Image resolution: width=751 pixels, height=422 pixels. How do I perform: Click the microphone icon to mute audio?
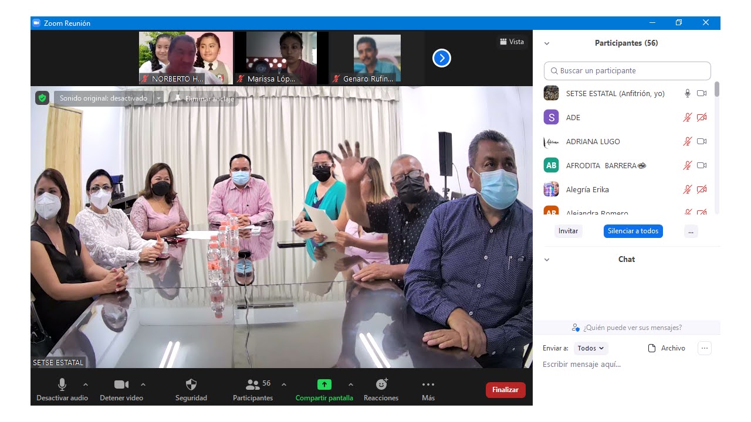(x=62, y=384)
